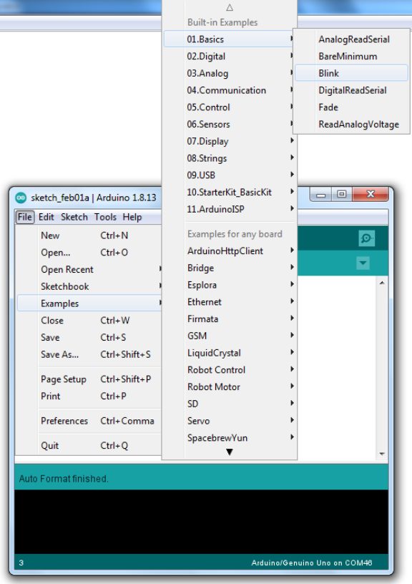The width and height of the screenshot is (412, 584).
Task: Expand Robot Control examples
Action: pyautogui.click(x=228, y=370)
